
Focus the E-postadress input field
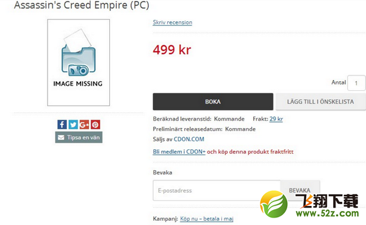[x=217, y=190]
